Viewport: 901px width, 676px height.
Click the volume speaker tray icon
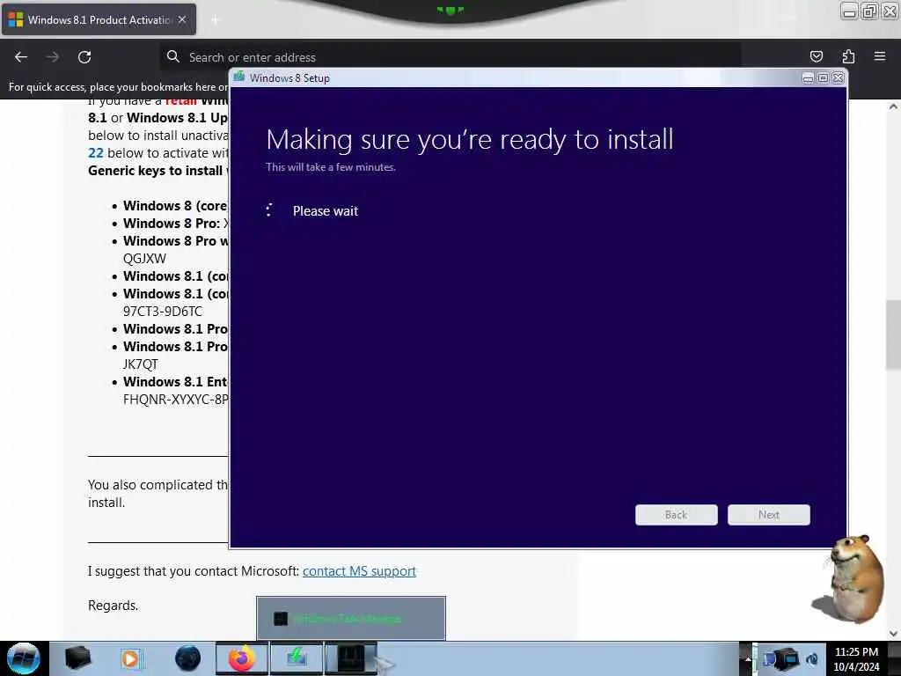coord(812,658)
